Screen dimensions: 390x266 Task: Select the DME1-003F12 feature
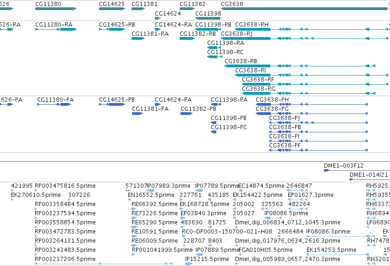pos(357,170)
